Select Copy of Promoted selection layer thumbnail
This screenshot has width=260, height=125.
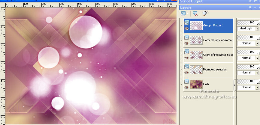(x=196, y=55)
